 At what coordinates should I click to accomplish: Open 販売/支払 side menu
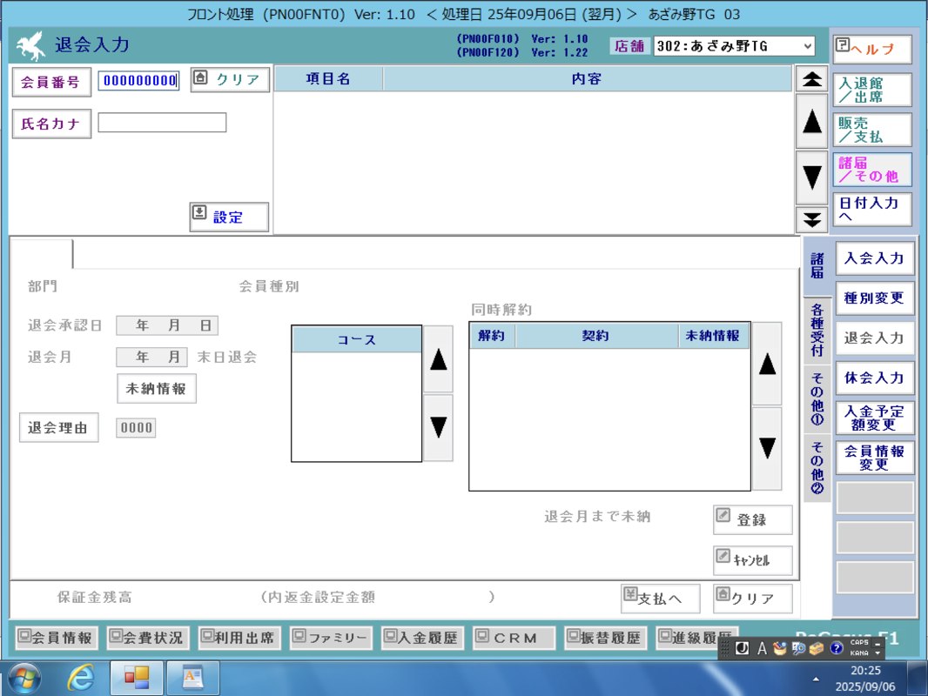[x=872, y=130]
